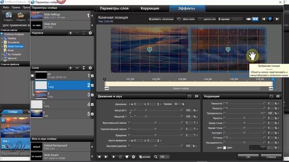Viewport: 289px width, 162px height.
Task: Select the Эффекты tab
Action: [186, 9]
